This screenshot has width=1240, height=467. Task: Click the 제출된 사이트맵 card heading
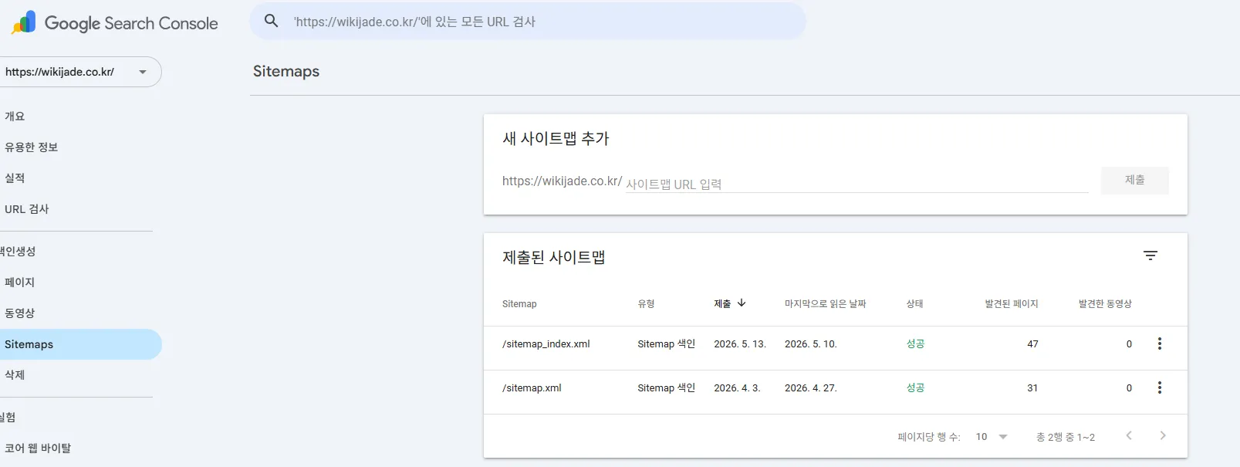pyautogui.click(x=553, y=257)
